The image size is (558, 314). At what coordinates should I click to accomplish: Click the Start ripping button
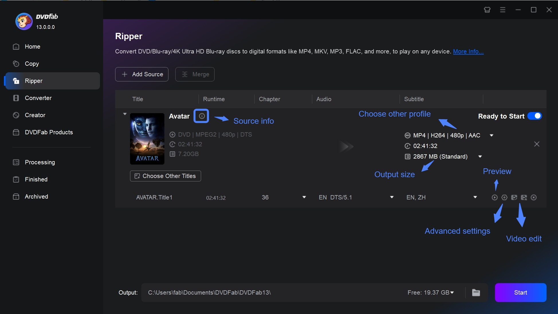[x=520, y=293]
